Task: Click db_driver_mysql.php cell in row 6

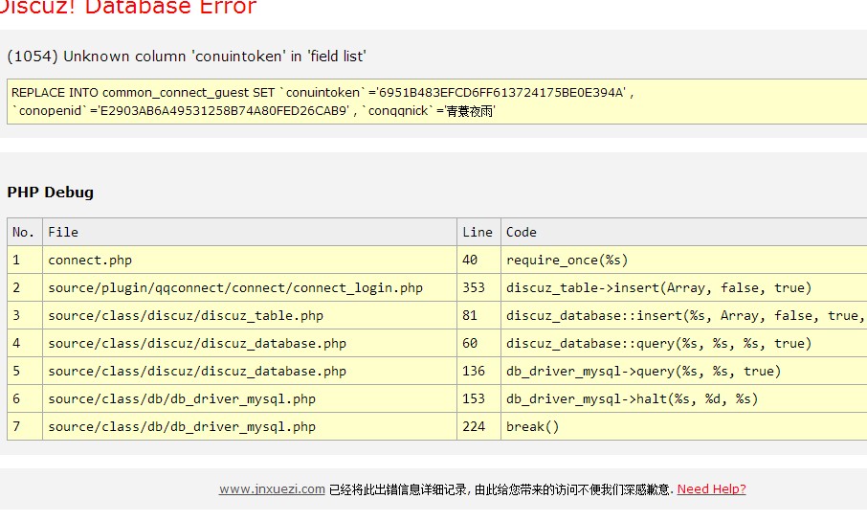Action: coord(250,398)
